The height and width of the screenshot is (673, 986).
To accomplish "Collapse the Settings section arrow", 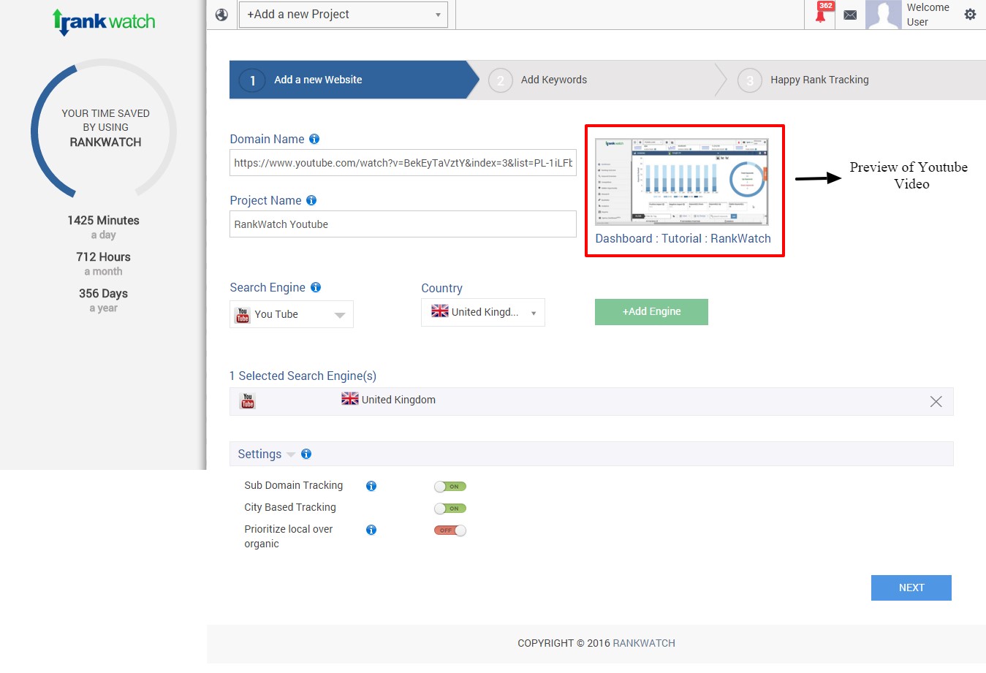I will pos(291,455).
